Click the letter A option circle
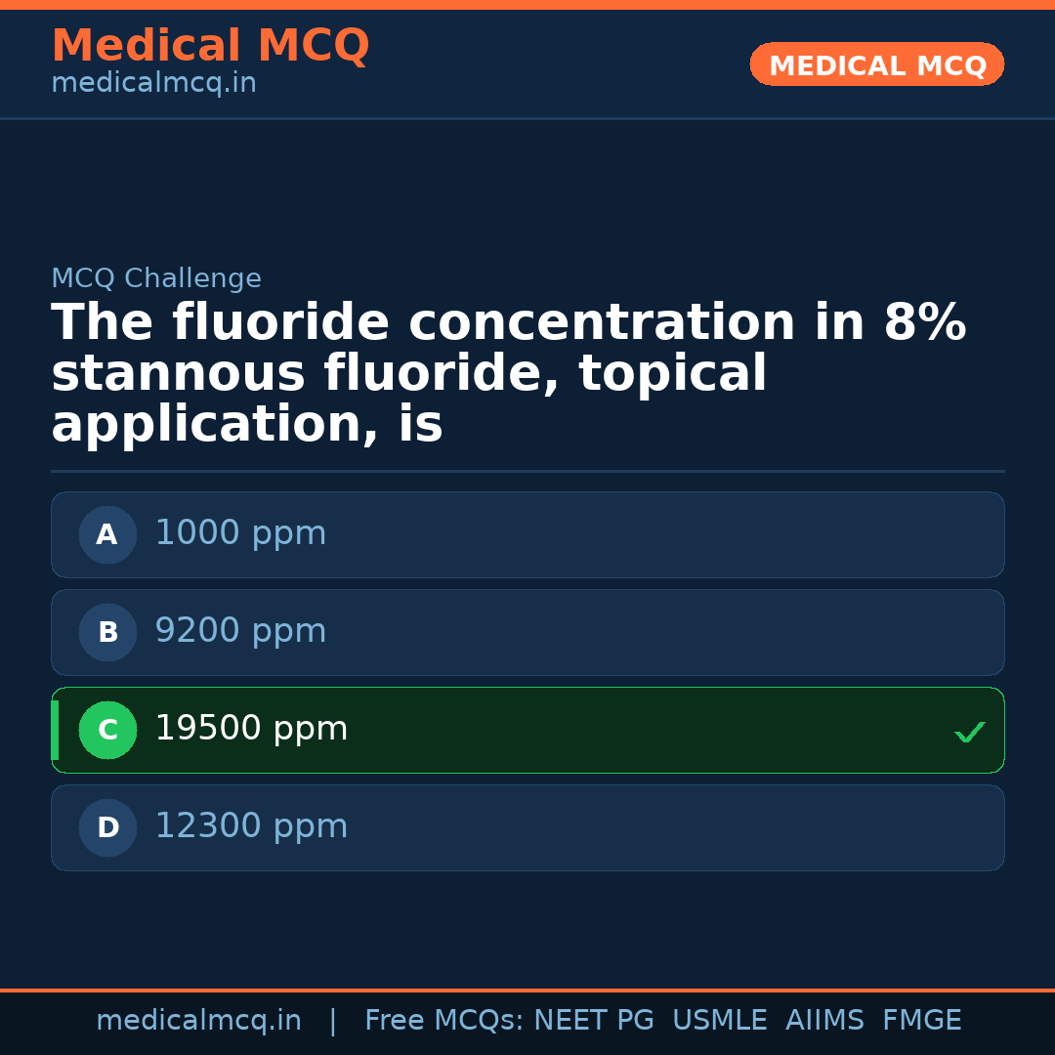 pos(107,534)
